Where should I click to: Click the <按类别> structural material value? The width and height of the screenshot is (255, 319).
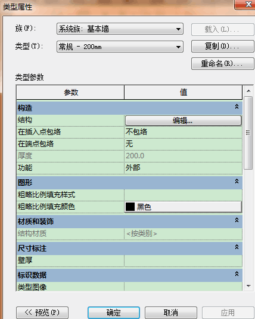142,234
